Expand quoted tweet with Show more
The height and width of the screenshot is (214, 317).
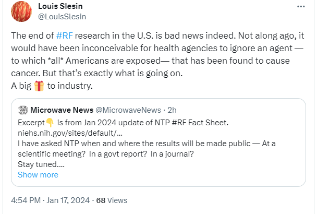click(x=38, y=175)
